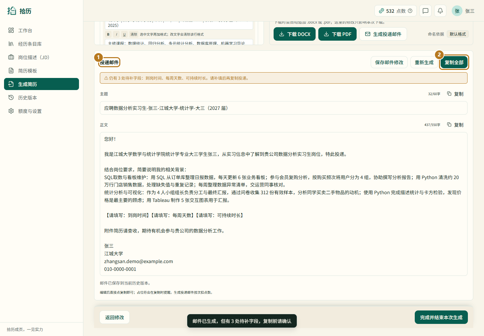Apply italic formatting with the I button
Viewport: 484px width, 336px height.
click(x=116, y=34)
